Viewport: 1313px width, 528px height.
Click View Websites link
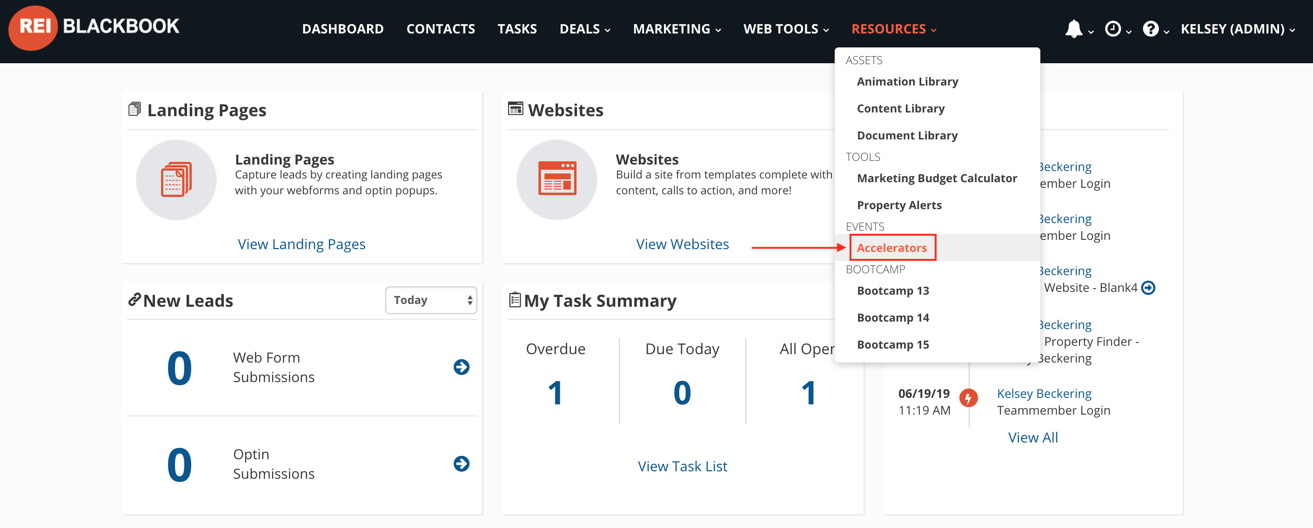point(682,244)
